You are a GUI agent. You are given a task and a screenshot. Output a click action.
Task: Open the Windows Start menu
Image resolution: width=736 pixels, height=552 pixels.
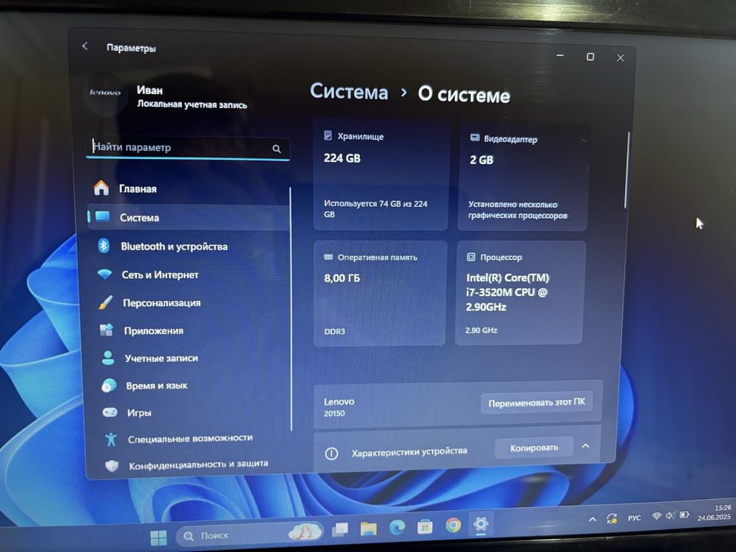[x=158, y=537]
